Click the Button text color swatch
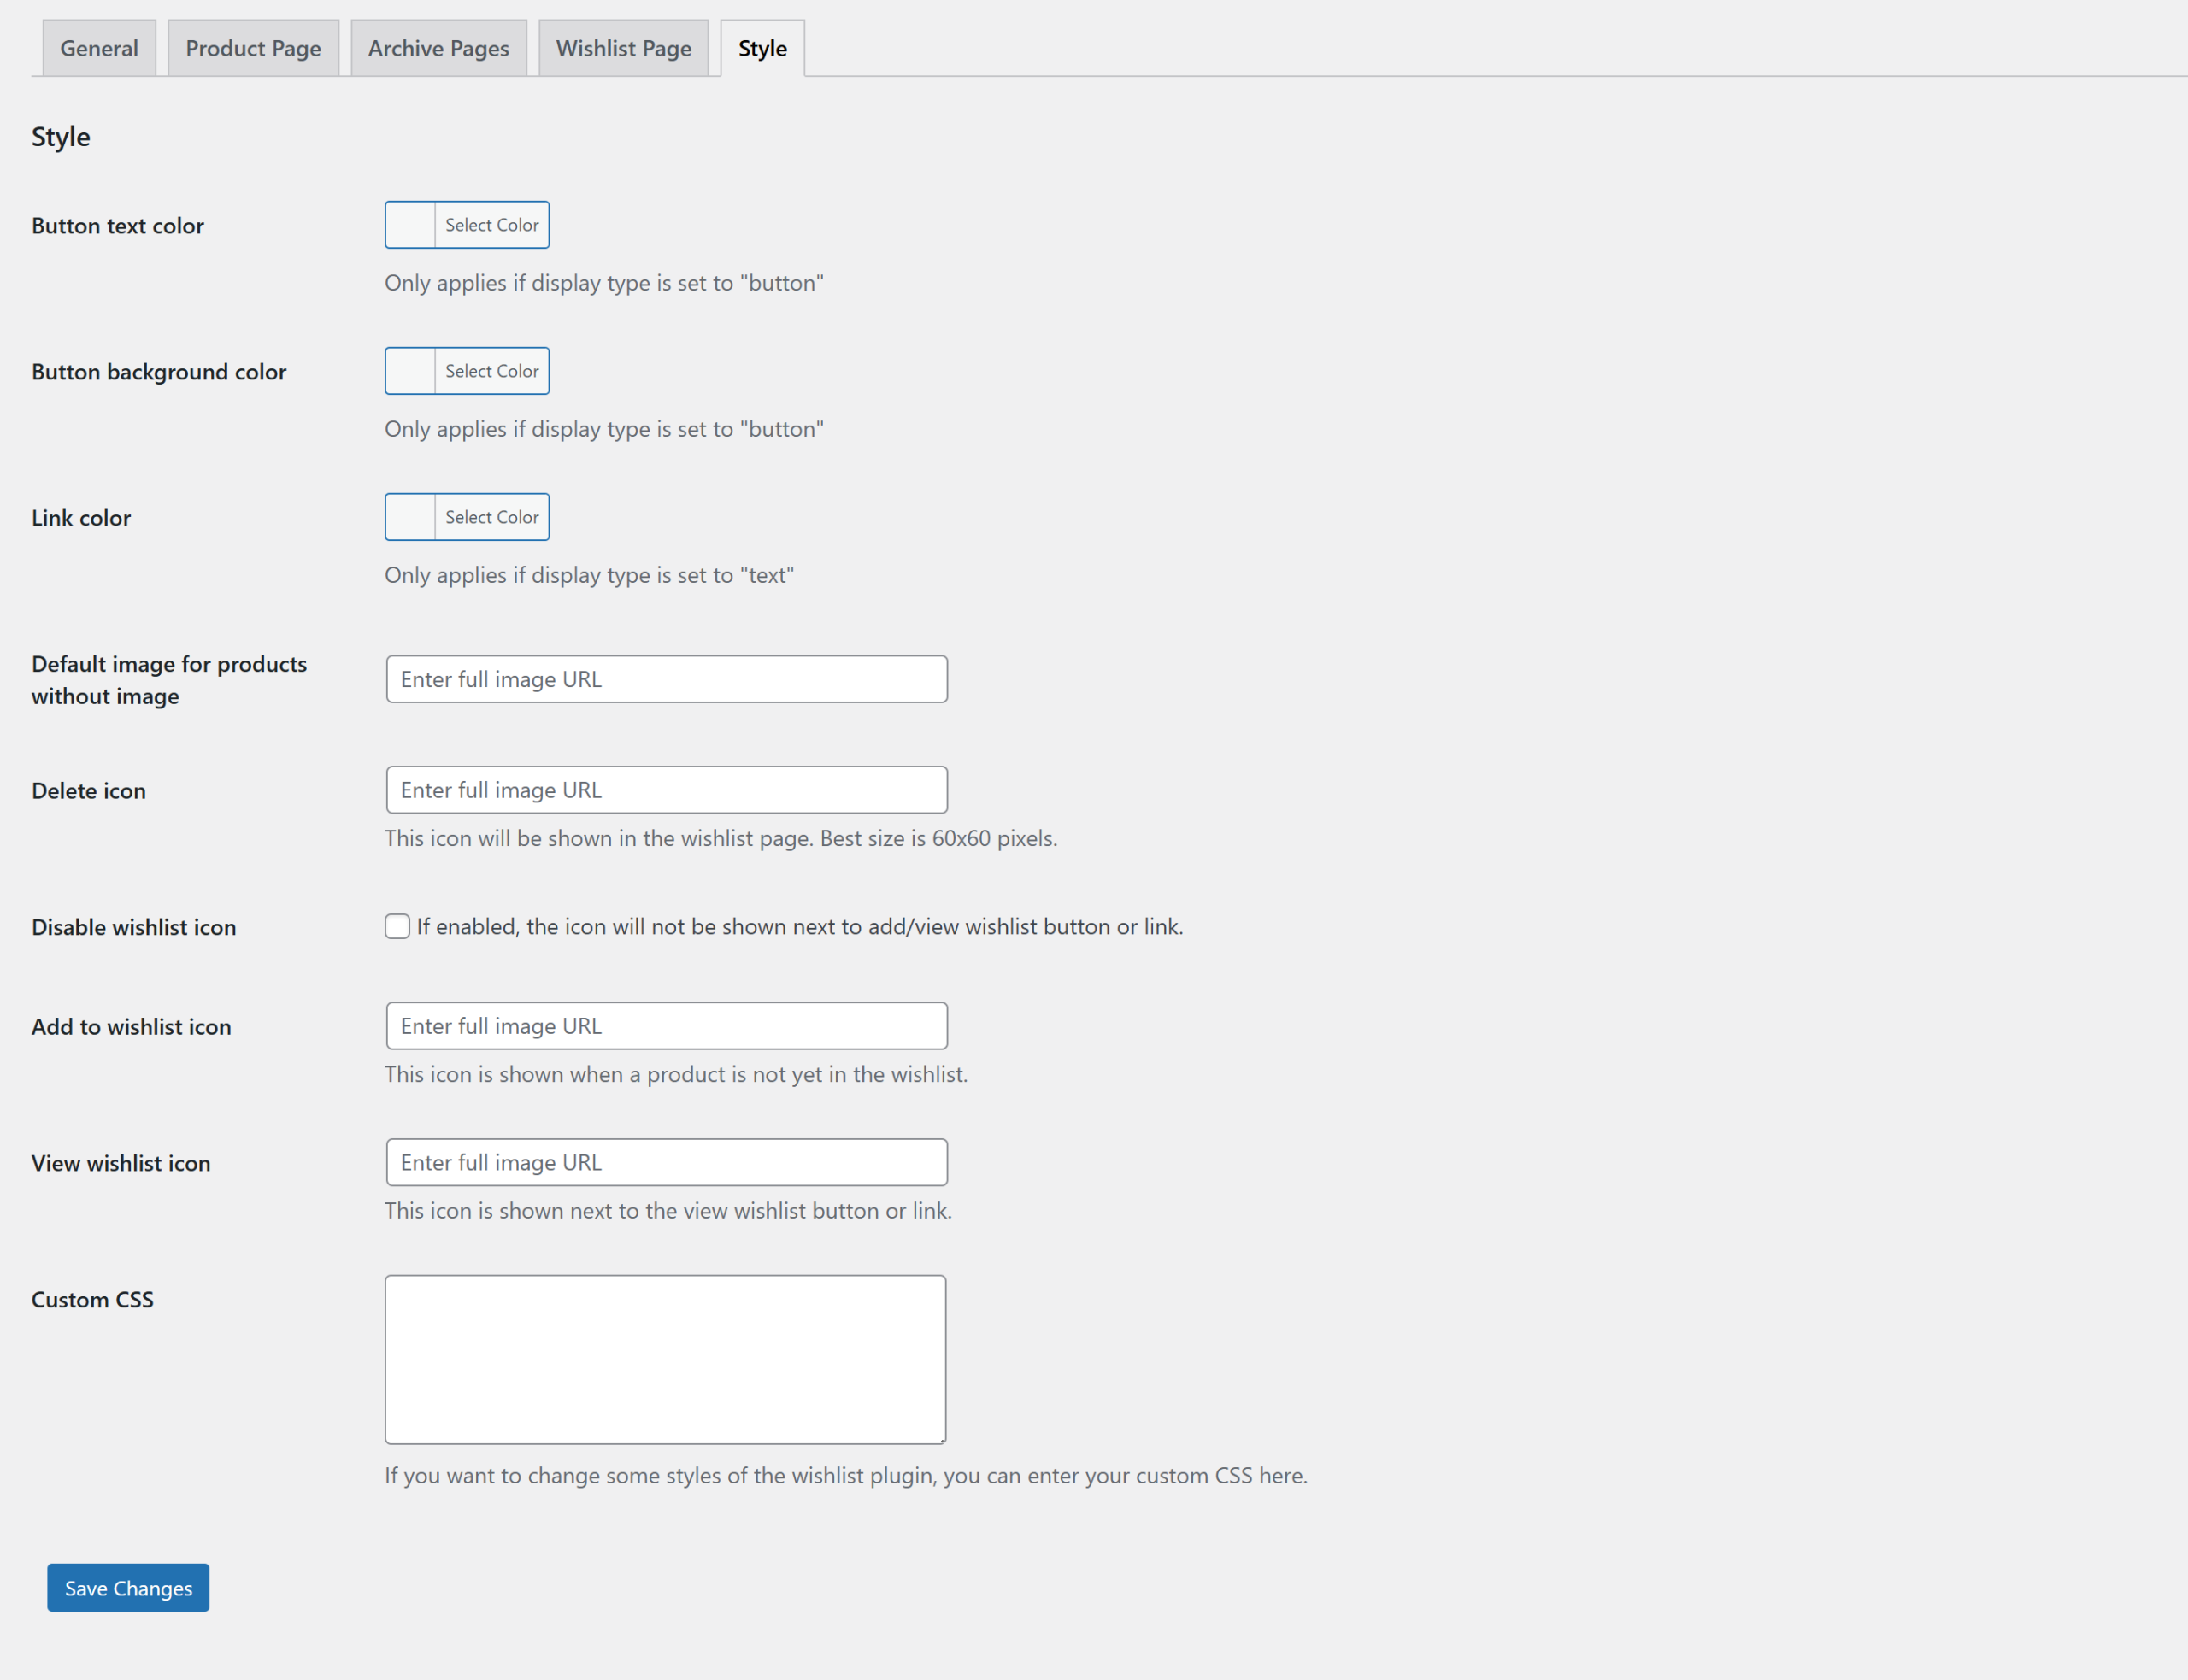Image resolution: width=2188 pixels, height=1680 pixels. (x=411, y=225)
